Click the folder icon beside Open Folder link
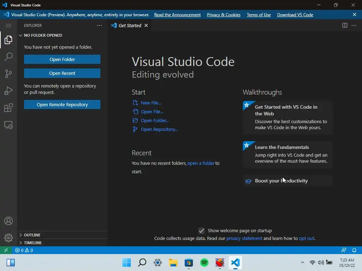The height and width of the screenshot is (271, 362). tap(135, 120)
